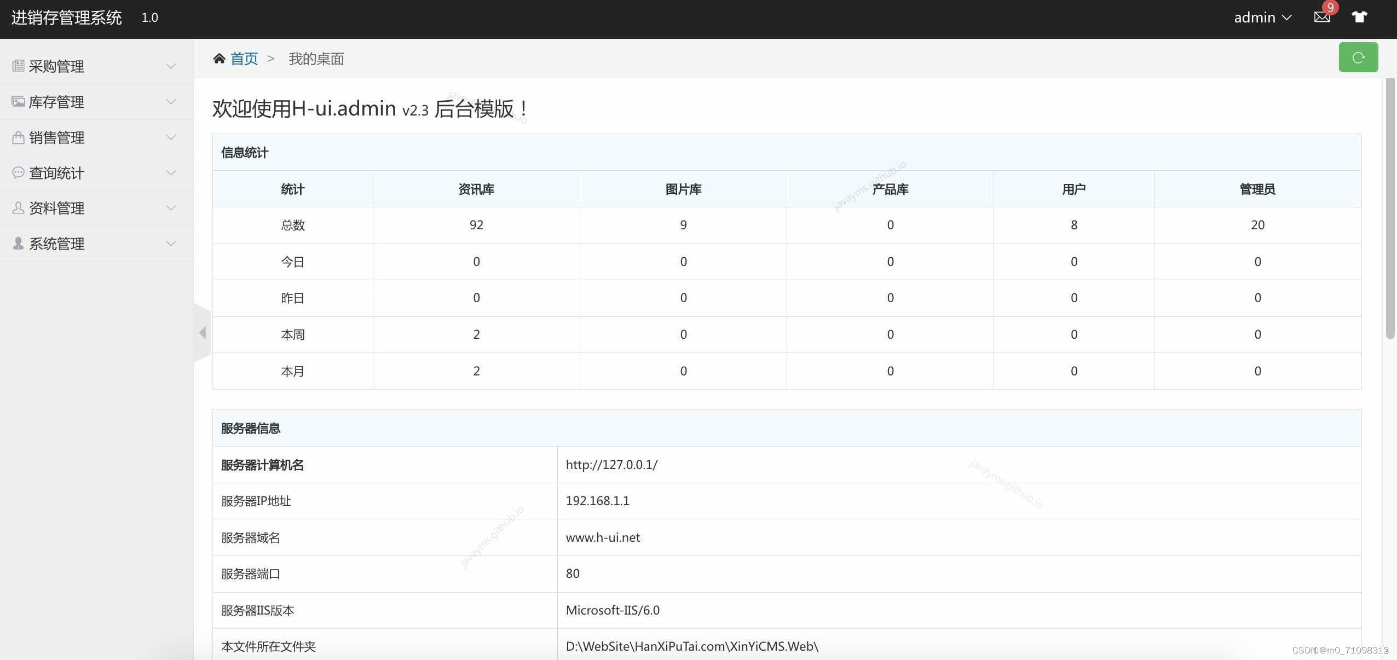
Task: Open the 库存管理 menu item
Action: (x=56, y=102)
